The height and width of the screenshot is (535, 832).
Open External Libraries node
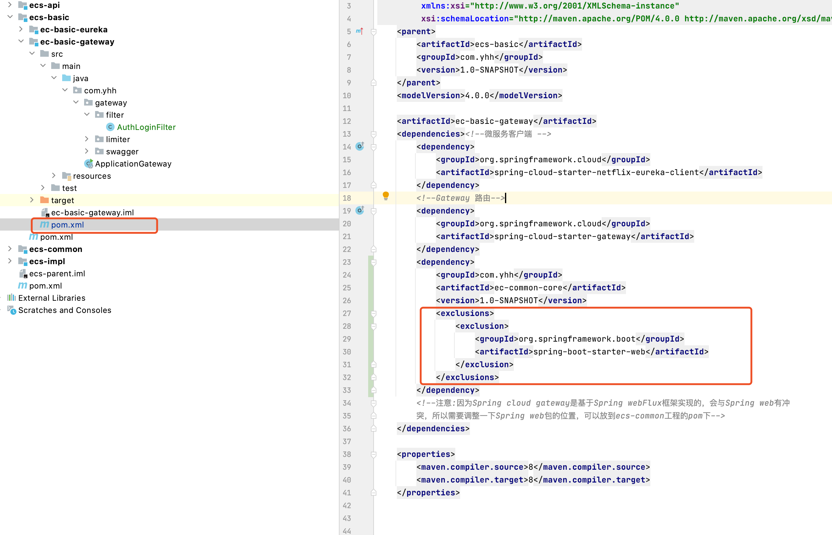click(x=52, y=298)
